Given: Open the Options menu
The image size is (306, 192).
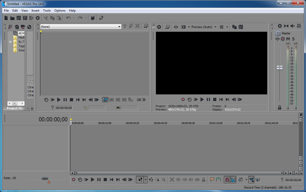Looking at the screenshot, I should [x=60, y=11].
